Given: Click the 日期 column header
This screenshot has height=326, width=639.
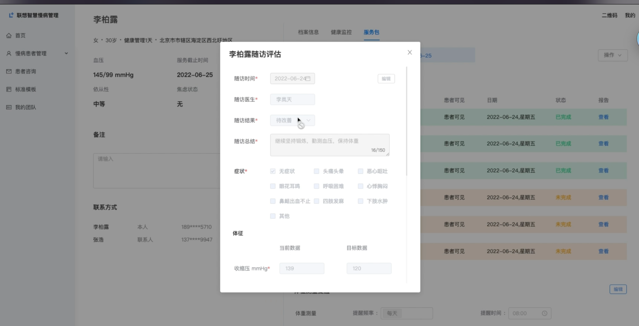Looking at the screenshot, I should coord(492,100).
